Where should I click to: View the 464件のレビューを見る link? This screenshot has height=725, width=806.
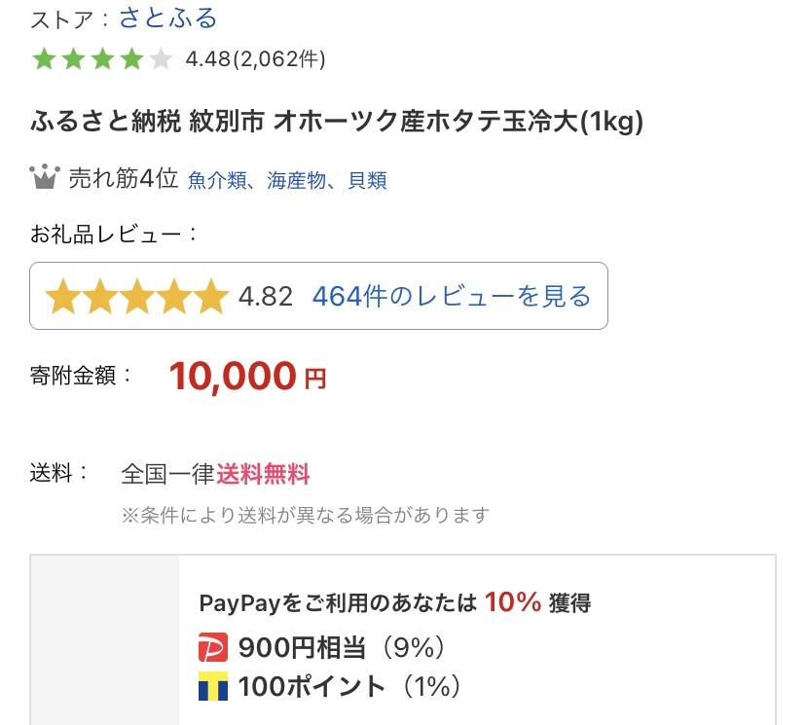[451, 296]
